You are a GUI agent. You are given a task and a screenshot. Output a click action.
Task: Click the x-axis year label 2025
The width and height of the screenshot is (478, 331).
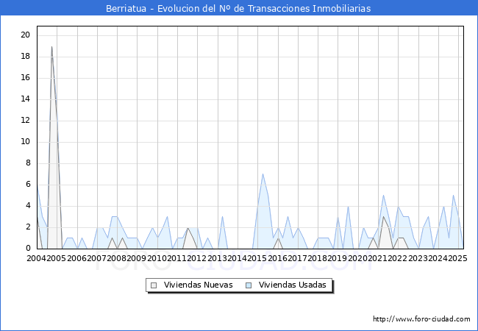coord(458,258)
